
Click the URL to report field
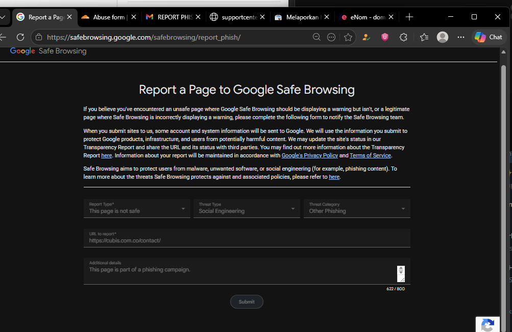247,238
